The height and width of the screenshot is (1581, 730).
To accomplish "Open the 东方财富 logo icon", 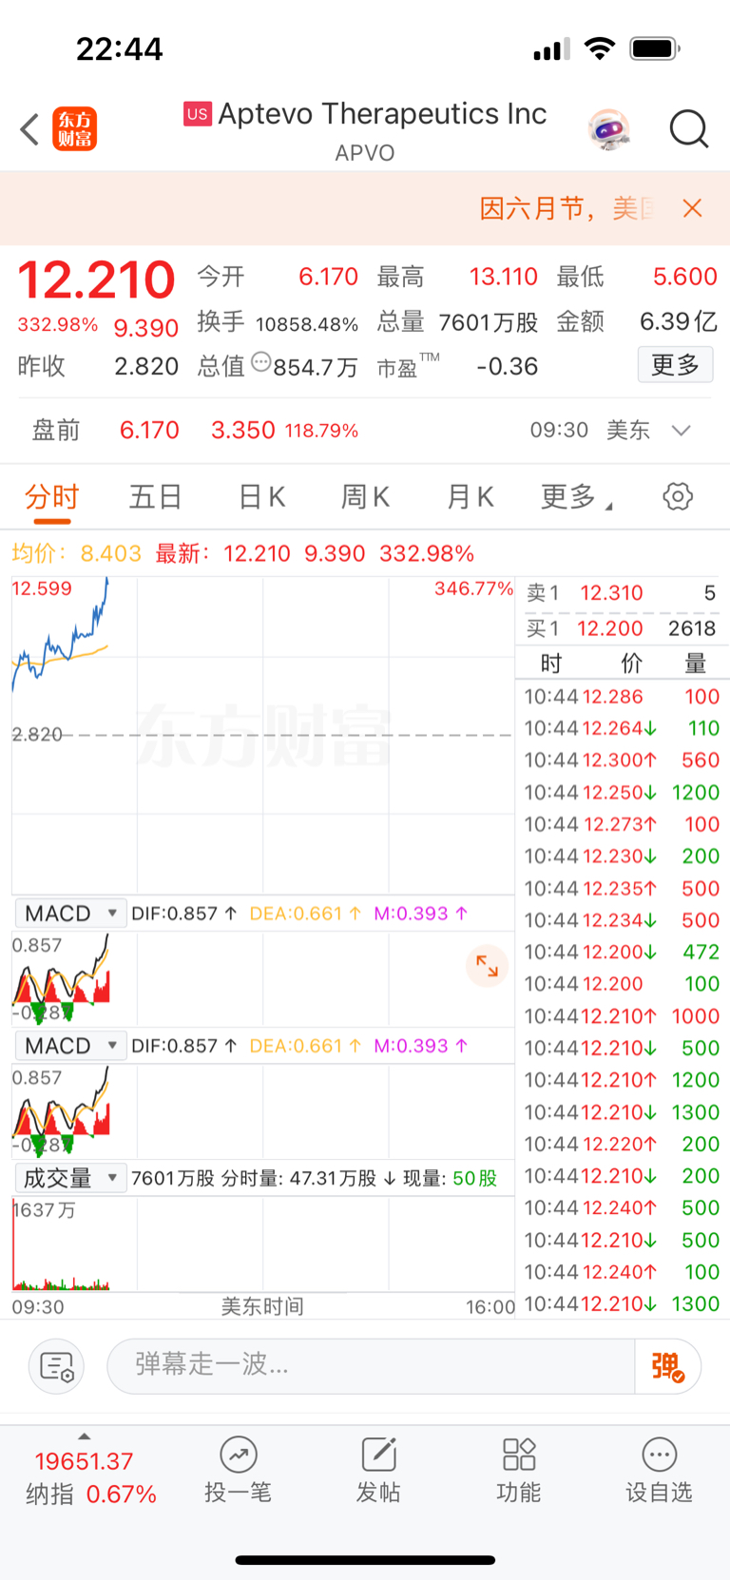I will coord(74,129).
